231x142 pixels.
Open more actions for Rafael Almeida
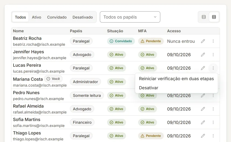(213, 109)
